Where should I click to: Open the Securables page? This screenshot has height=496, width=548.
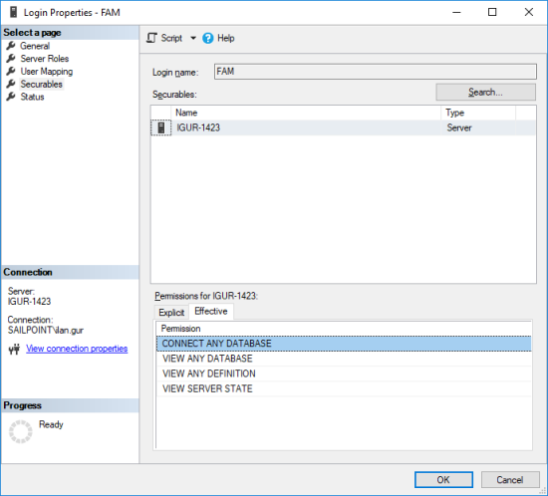(x=41, y=85)
